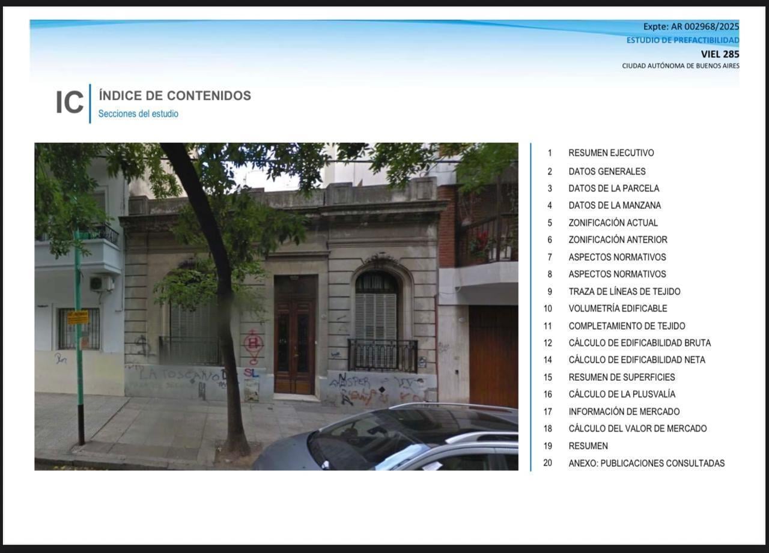Open CÁLCULO DEL VALOR DE MERCADO entry
Image resolution: width=769 pixels, height=553 pixels.
pyautogui.click(x=637, y=429)
